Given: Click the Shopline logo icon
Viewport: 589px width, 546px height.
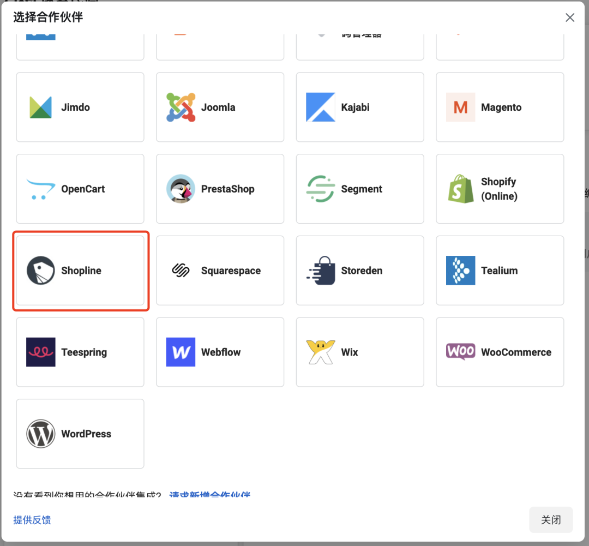Looking at the screenshot, I should tap(40, 271).
